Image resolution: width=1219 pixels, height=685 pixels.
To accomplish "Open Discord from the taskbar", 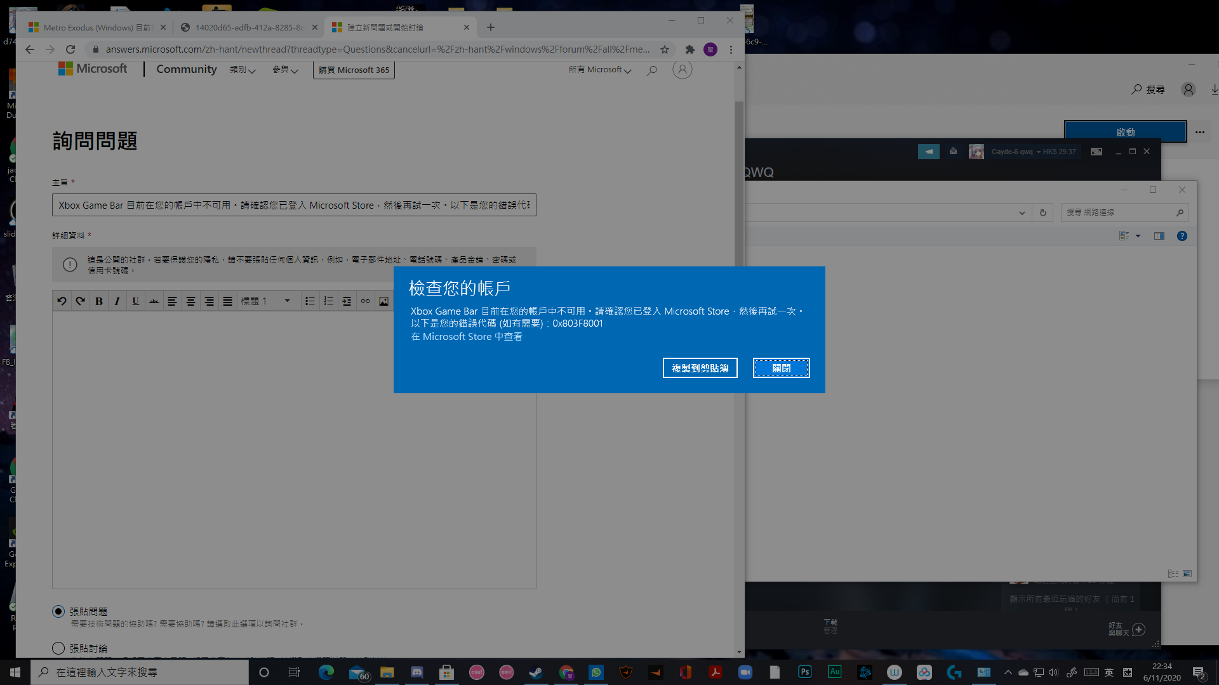I will 416,672.
